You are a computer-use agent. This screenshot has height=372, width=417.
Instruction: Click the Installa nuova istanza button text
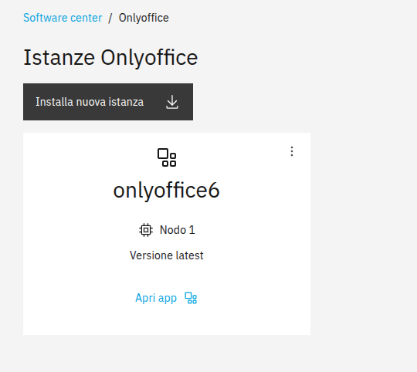90,102
